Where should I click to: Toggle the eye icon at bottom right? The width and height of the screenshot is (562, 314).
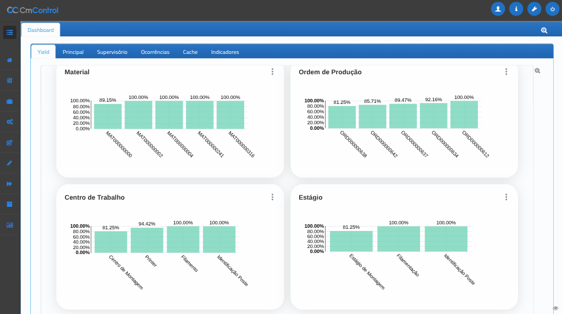point(555,308)
